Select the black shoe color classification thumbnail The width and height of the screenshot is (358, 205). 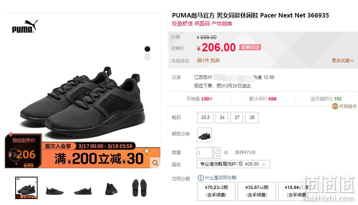click(x=204, y=135)
